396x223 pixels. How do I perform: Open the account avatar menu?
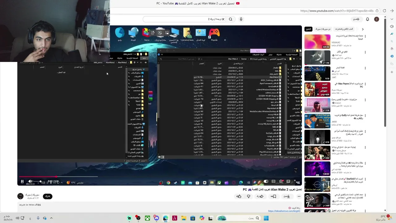click(377, 19)
